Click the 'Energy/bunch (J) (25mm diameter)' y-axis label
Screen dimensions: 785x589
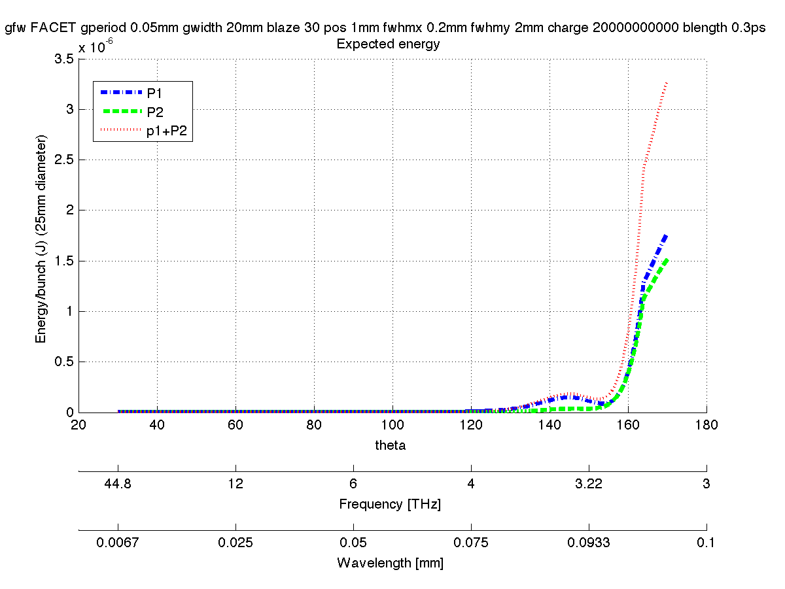(x=41, y=239)
